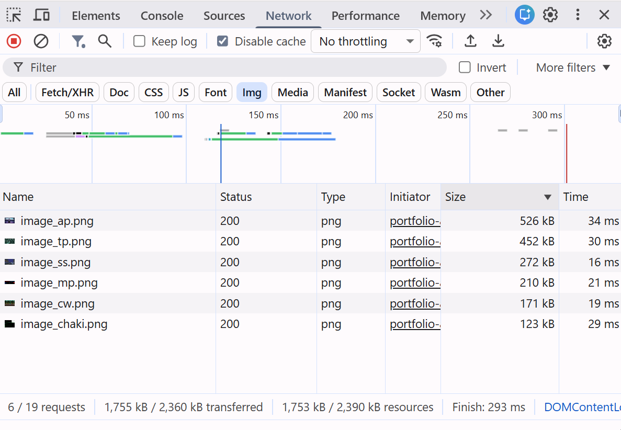Open the Performance tab
The image size is (621, 430).
click(366, 16)
